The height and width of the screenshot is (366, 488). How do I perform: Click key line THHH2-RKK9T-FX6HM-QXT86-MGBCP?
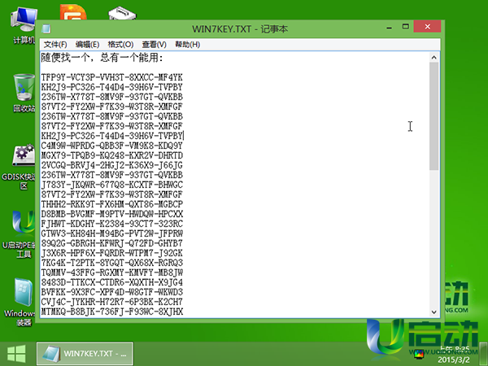[x=112, y=204]
